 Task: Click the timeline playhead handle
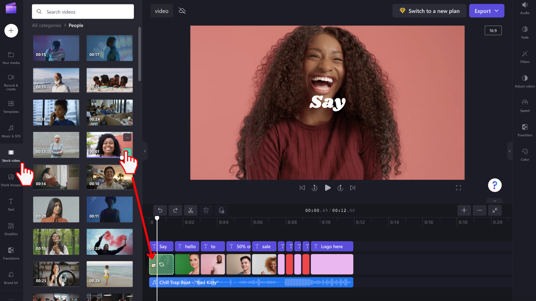[157, 218]
